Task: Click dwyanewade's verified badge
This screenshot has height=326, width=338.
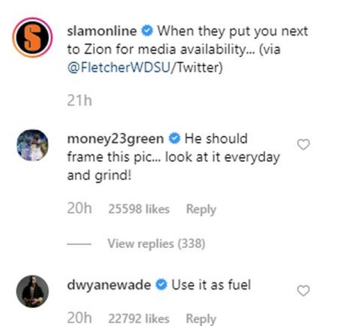Action: 162,285
